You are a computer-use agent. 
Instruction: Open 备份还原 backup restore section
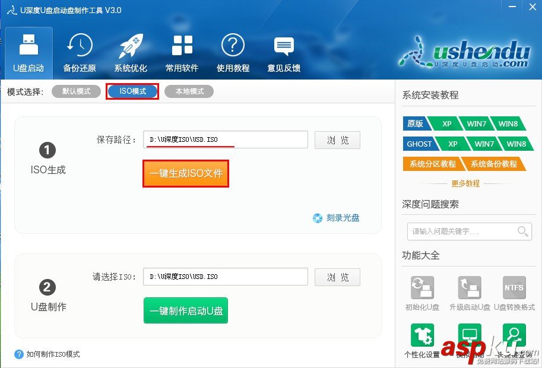(x=80, y=53)
